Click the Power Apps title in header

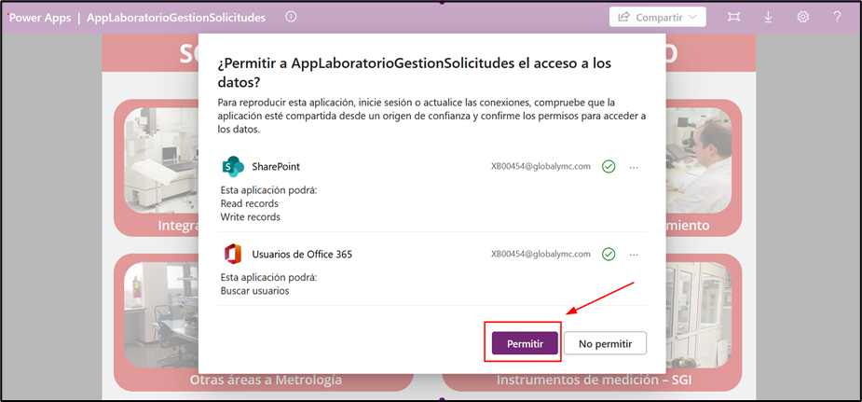click(39, 18)
